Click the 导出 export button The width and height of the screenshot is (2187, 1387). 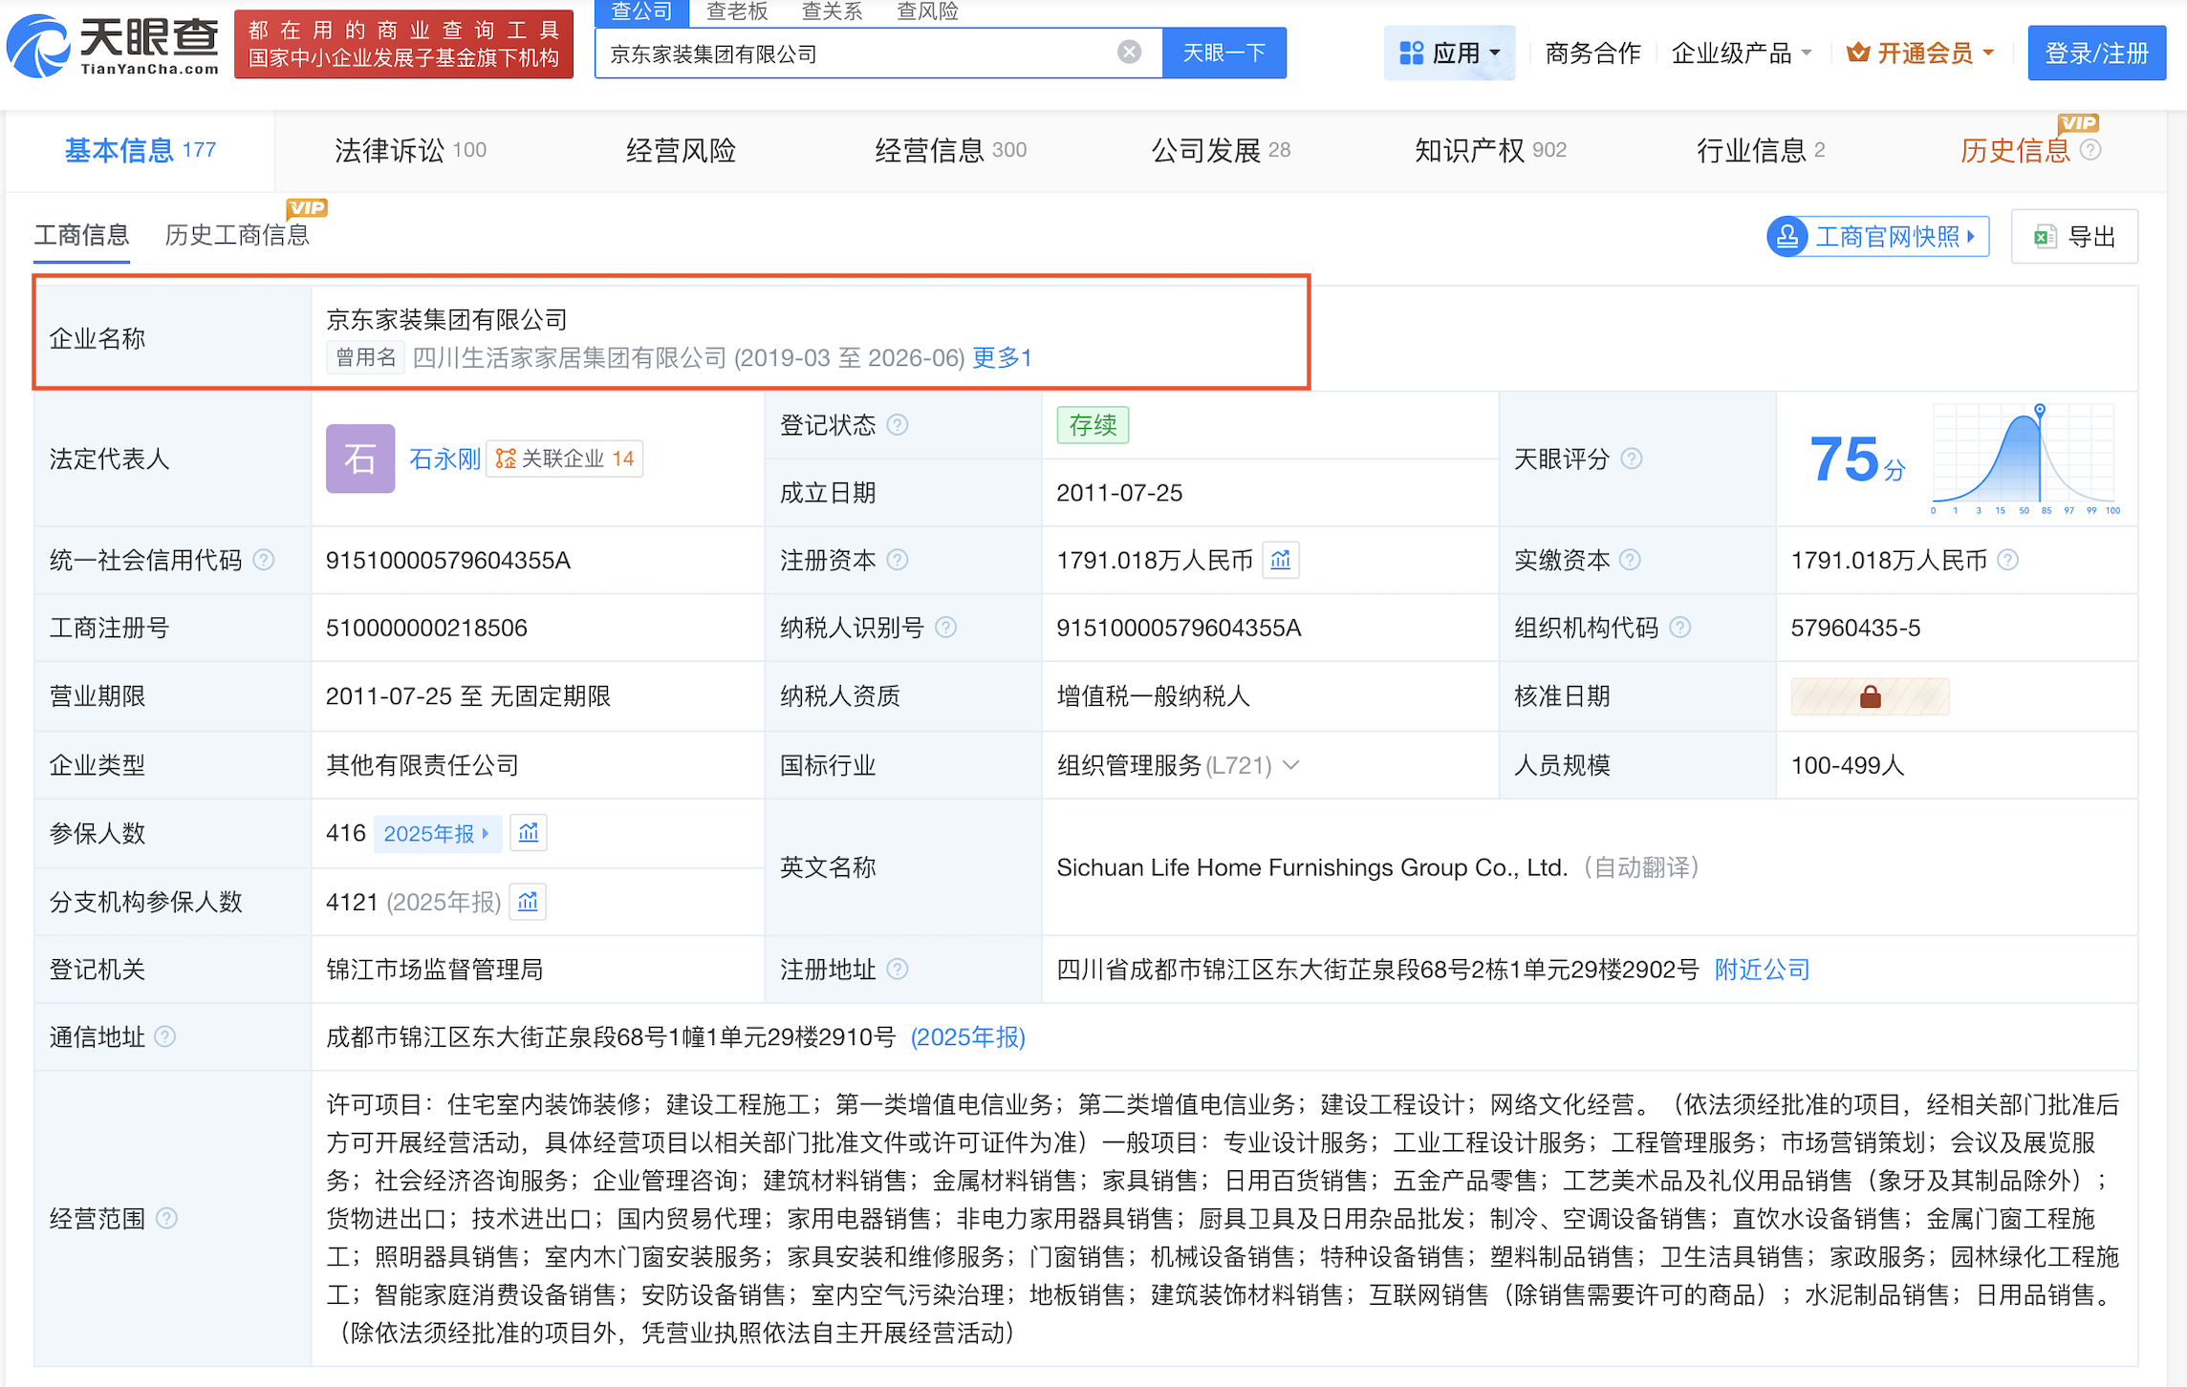coord(2074,237)
